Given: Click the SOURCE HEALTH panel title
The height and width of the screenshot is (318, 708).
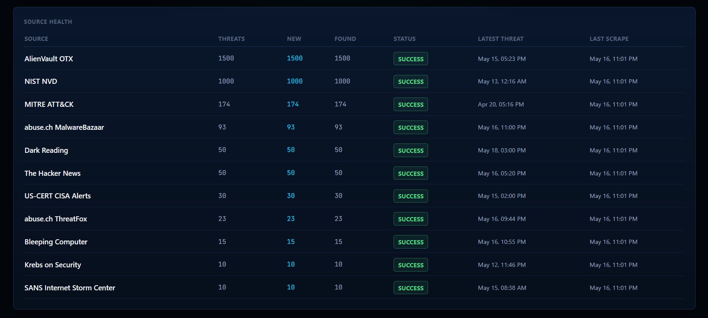Looking at the screenshot, I should click(x=48, y=22).
